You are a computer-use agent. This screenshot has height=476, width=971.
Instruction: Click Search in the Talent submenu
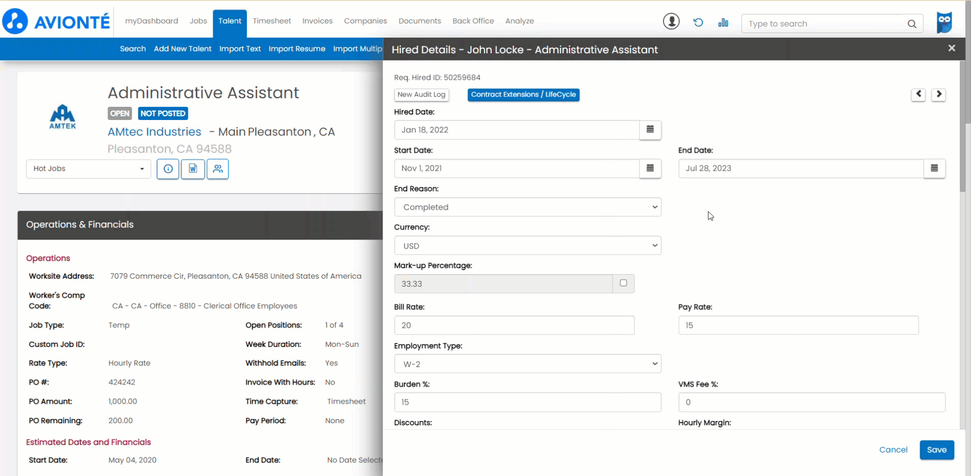pos(133,49)
